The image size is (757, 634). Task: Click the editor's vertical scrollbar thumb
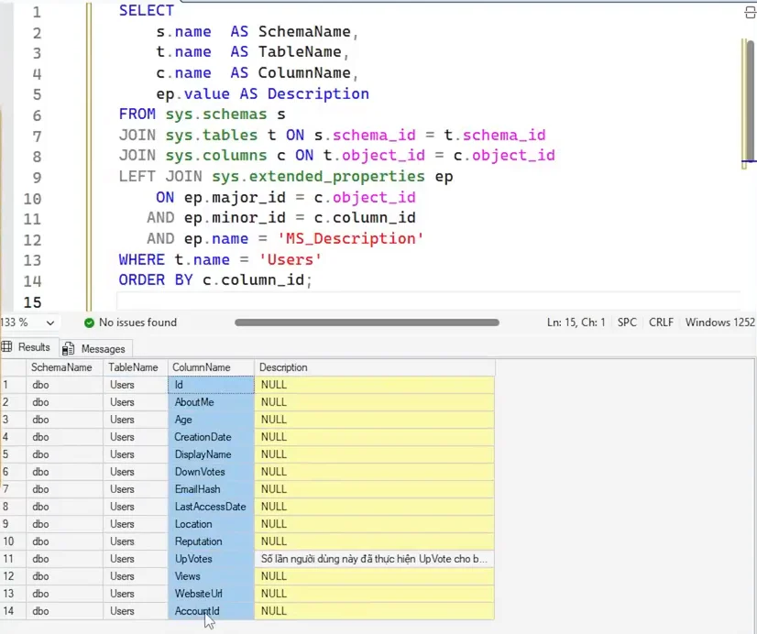click(x=750, y=102)
